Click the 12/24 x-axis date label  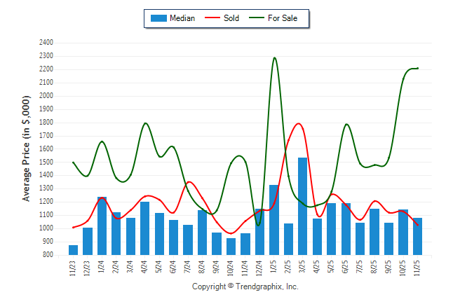pos(260,269)
